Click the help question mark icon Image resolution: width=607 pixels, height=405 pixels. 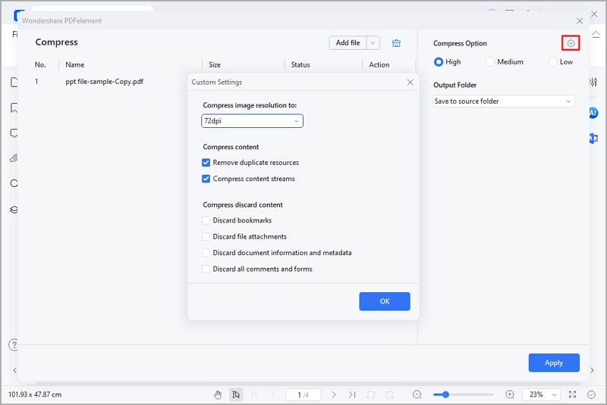(x=14, y=344)
